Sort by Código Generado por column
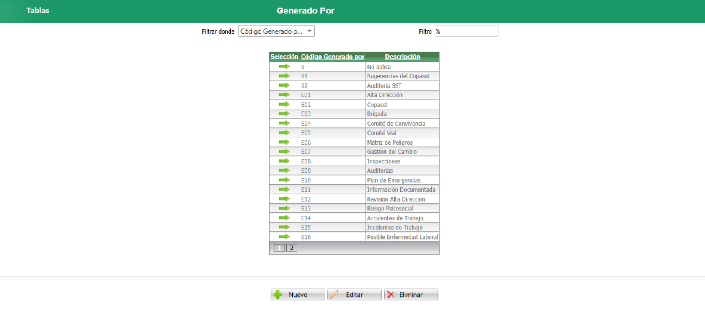The height and width of the screenshot is (316, 705). click(333, 57)
